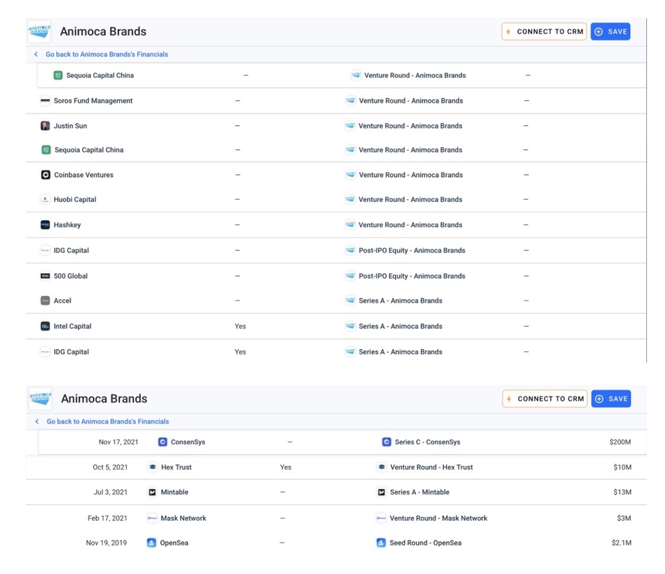Image resolution: width=665 pixels, height=574 pixels.
Task: Click the ConsenSys logo icon beside Nov 17, 2021
Action: pyautogui.click(x=162, y=442)
